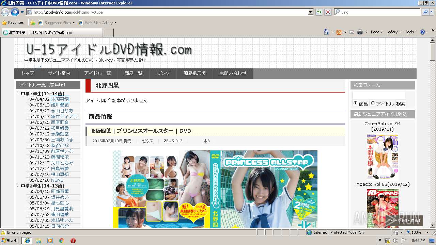
Task: Click the 検索 submit button
Action: [401, 104]
